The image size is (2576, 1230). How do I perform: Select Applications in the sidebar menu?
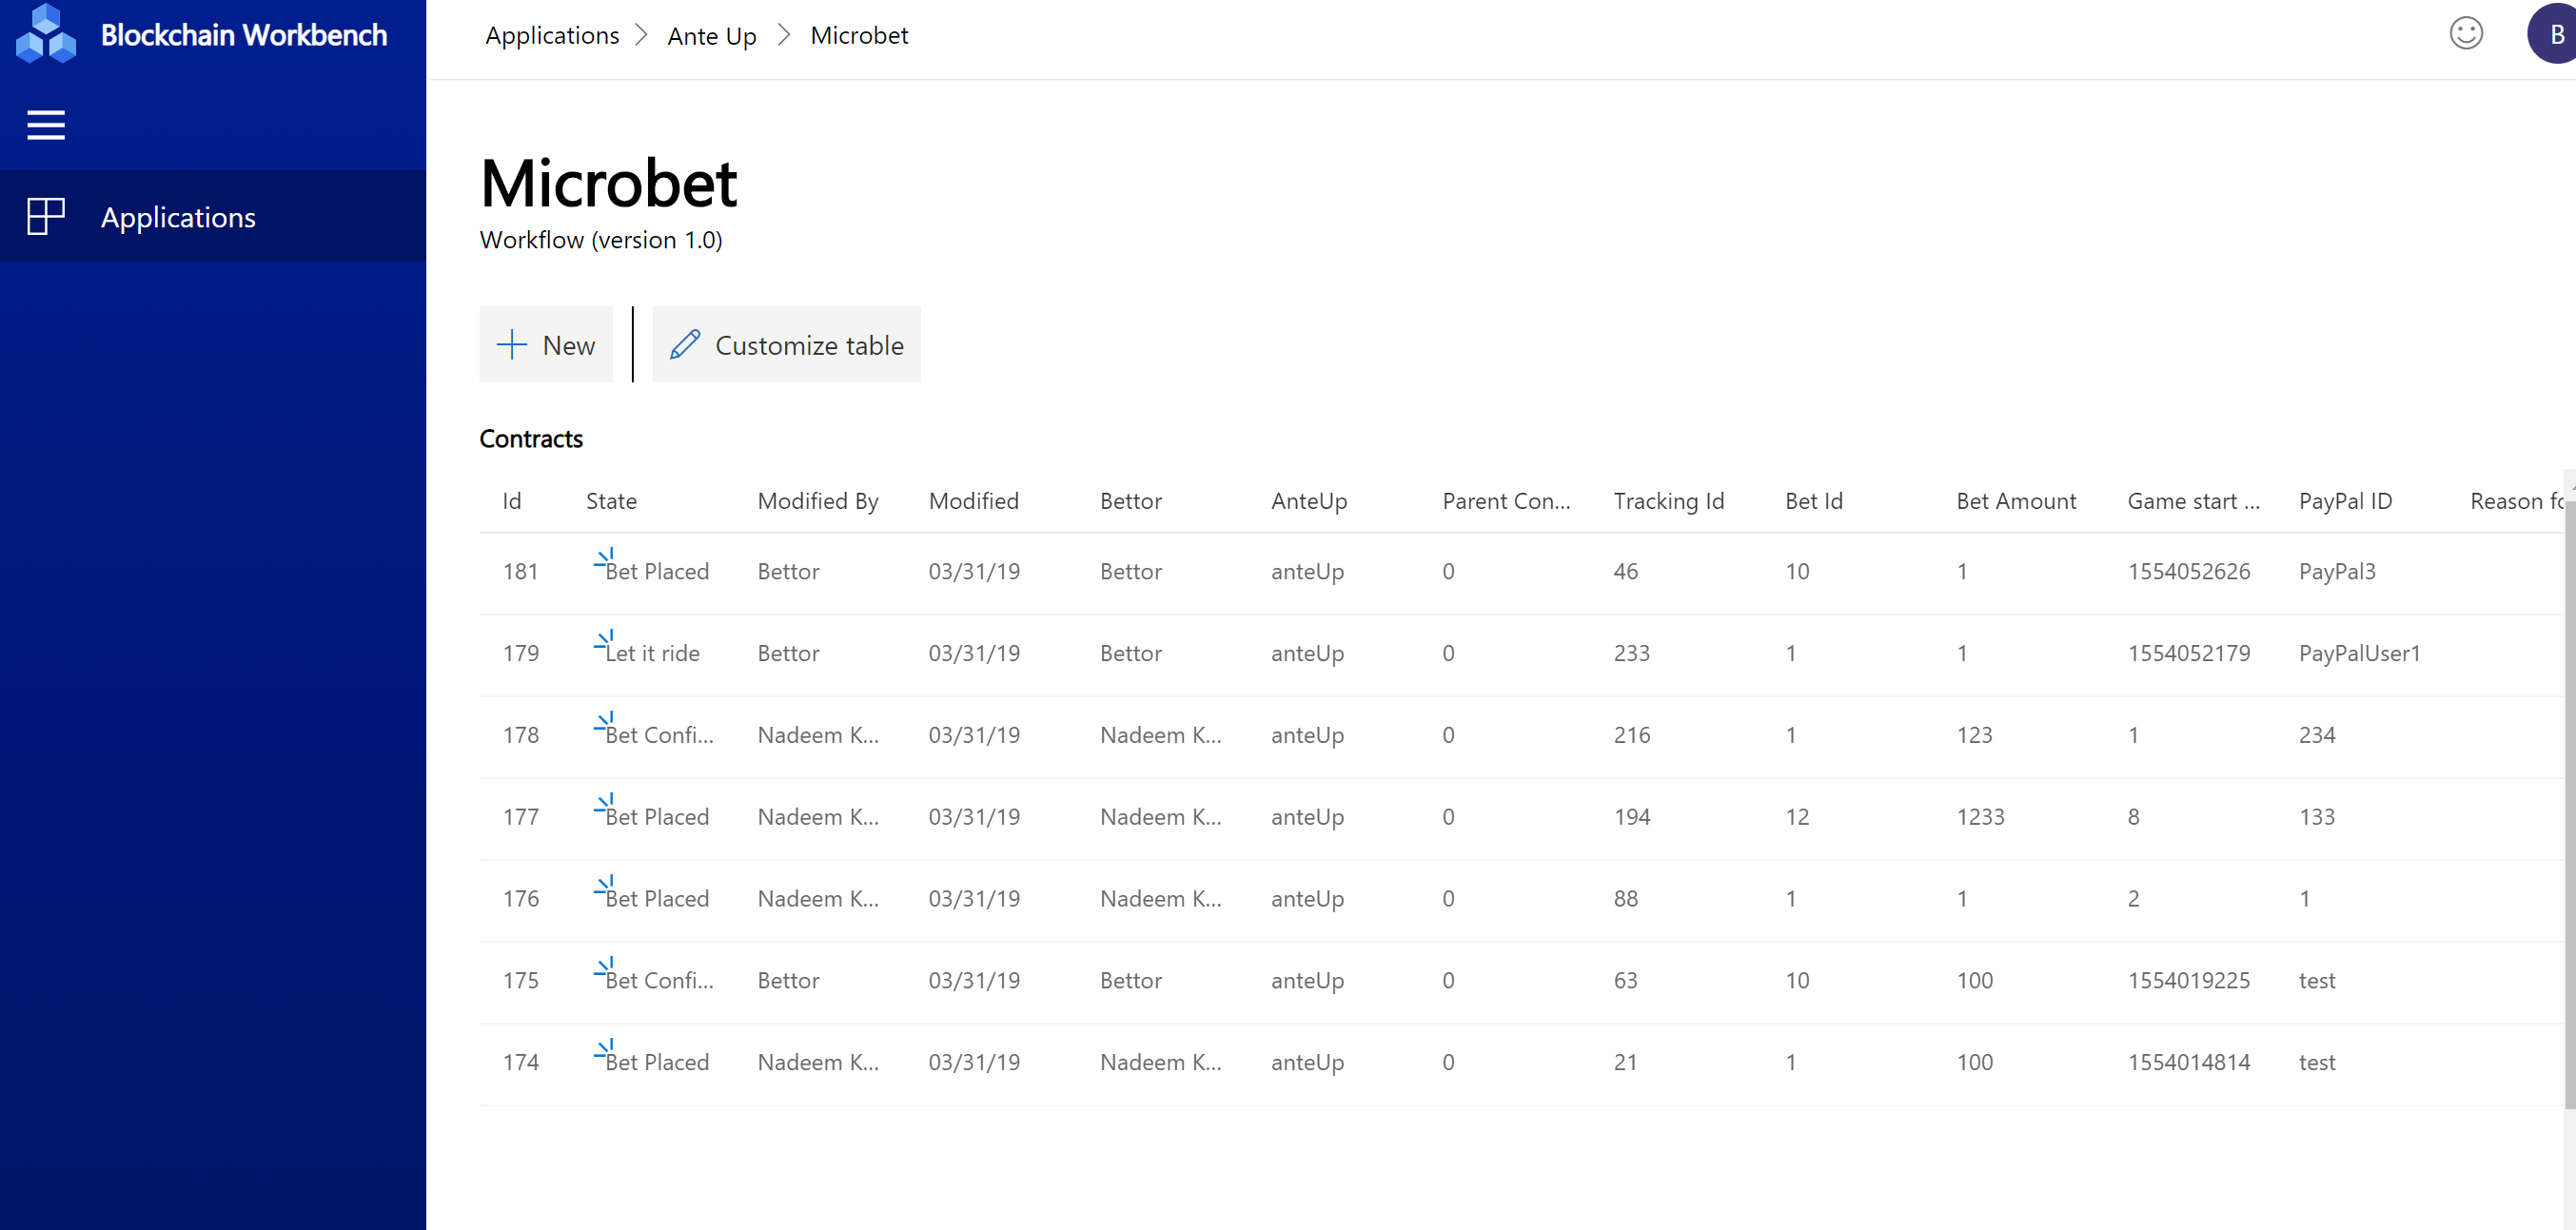(178, 217)
